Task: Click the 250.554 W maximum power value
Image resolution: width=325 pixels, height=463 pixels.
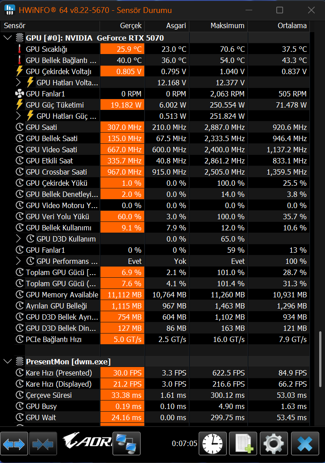Action: coord(227,105)
